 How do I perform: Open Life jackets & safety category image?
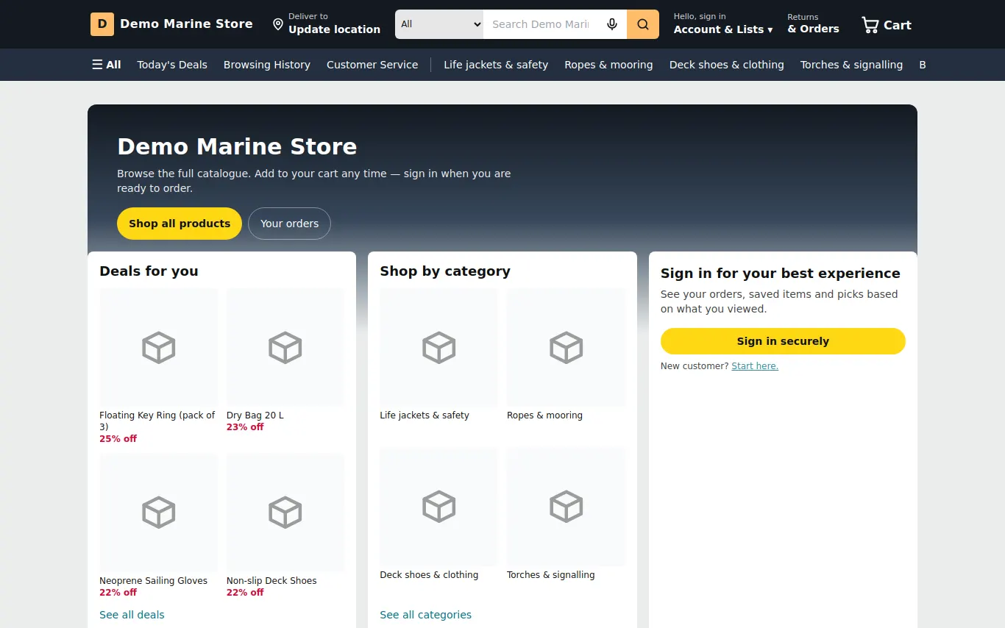tap(439, 347)
